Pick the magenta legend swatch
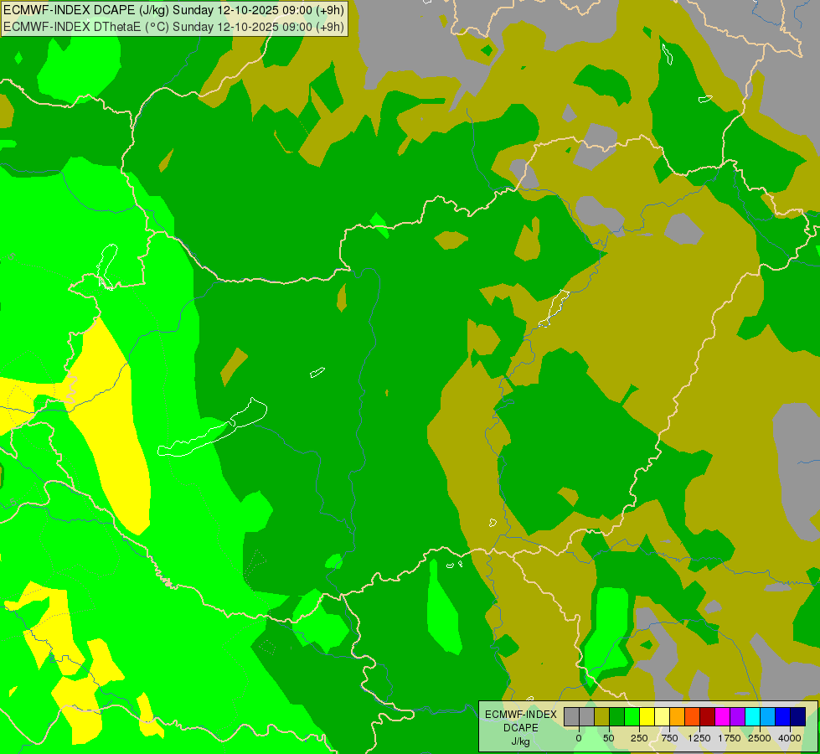Viewport: 820px width, 754px height. (x=722, y=716)
